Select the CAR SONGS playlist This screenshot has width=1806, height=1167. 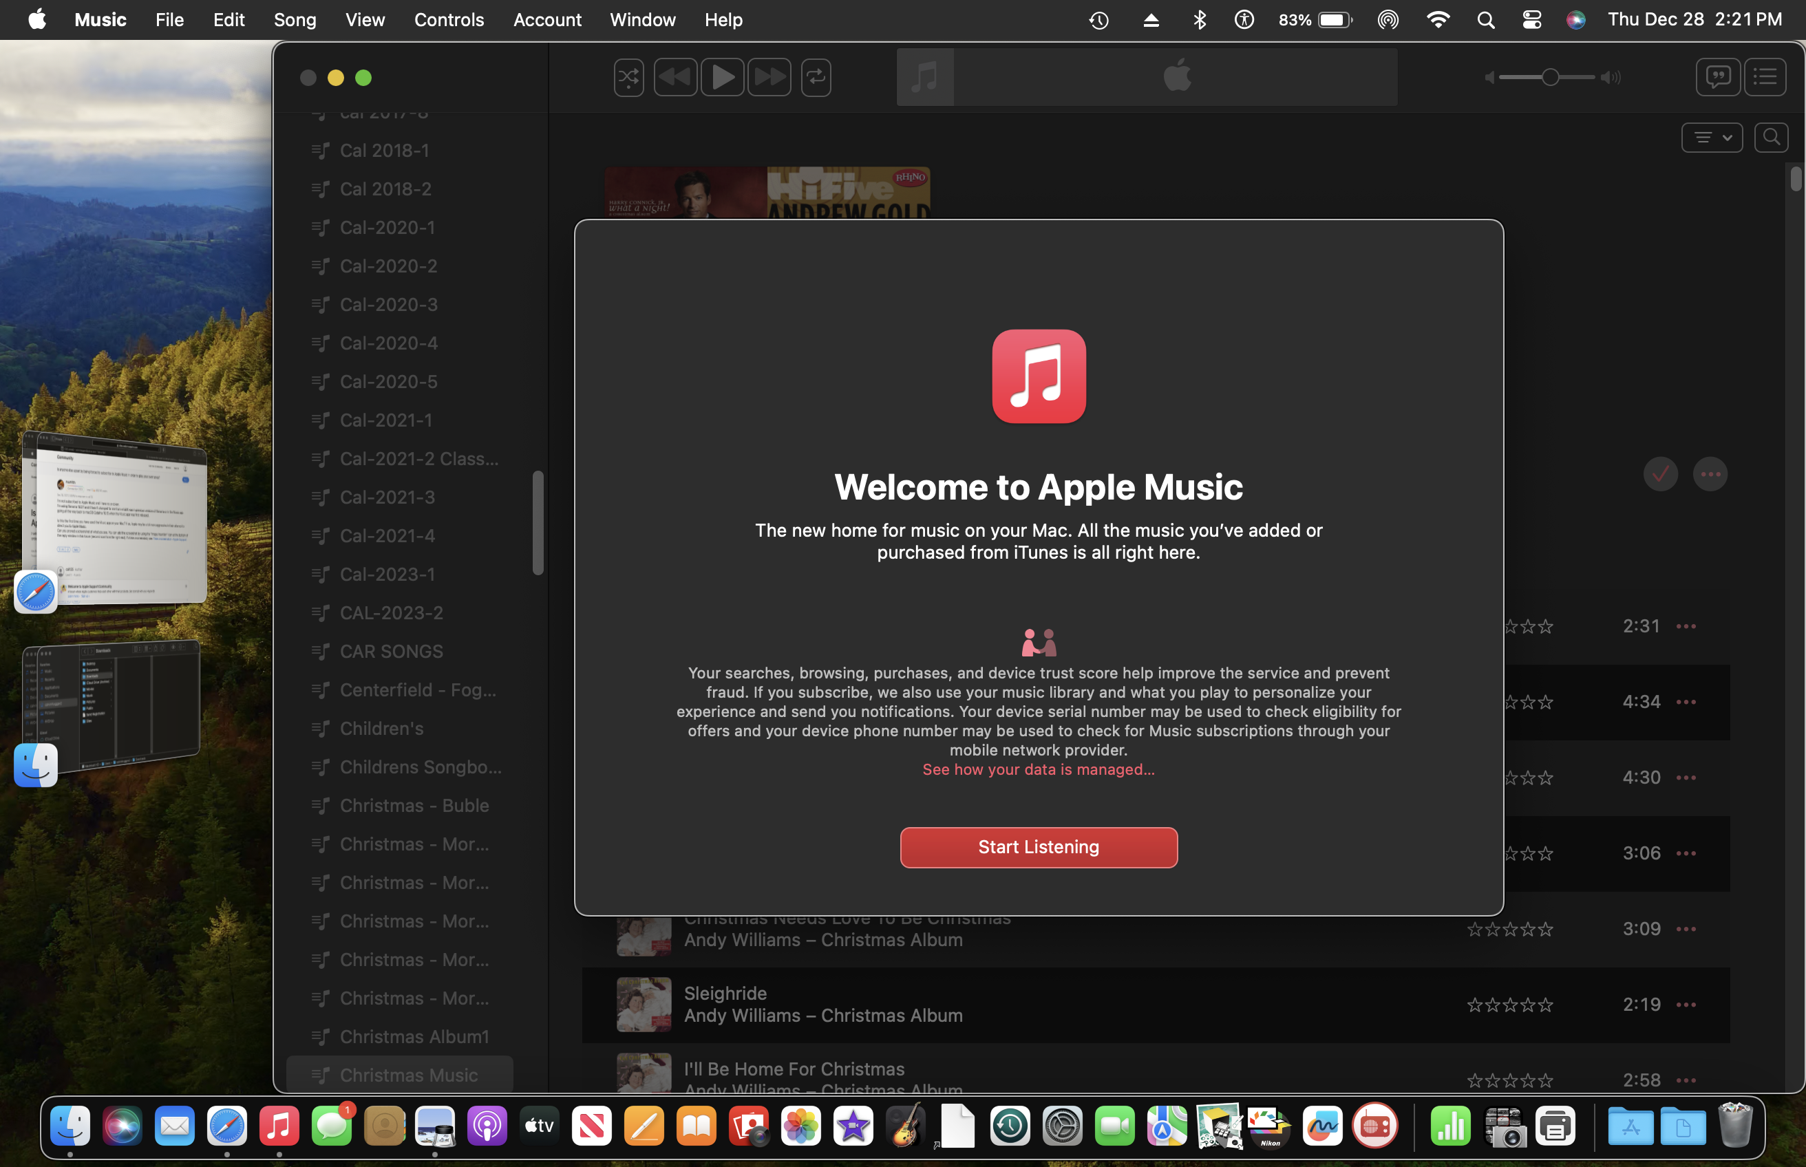[391, 651]
